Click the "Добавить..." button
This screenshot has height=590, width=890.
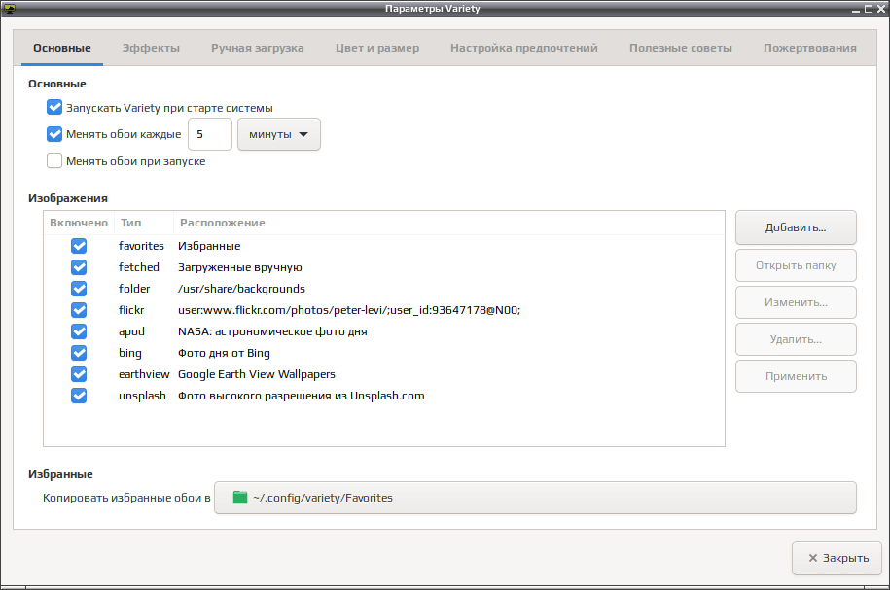pyautogui.click(x=796, y=227)
